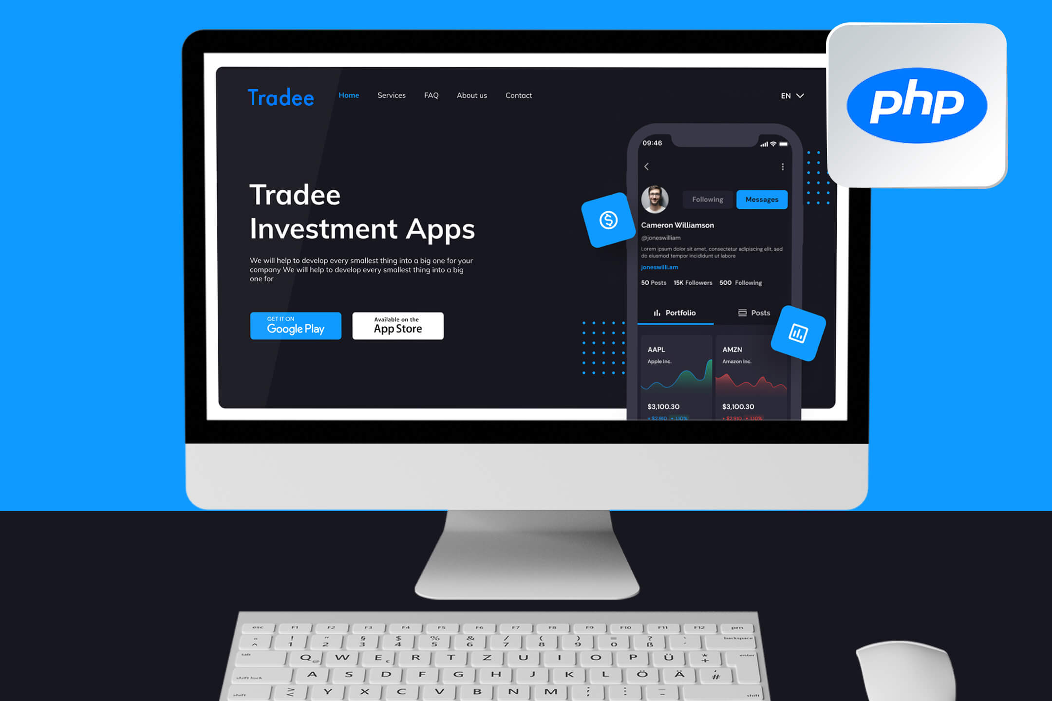Click the Home navigation menu item

(348, 95)
